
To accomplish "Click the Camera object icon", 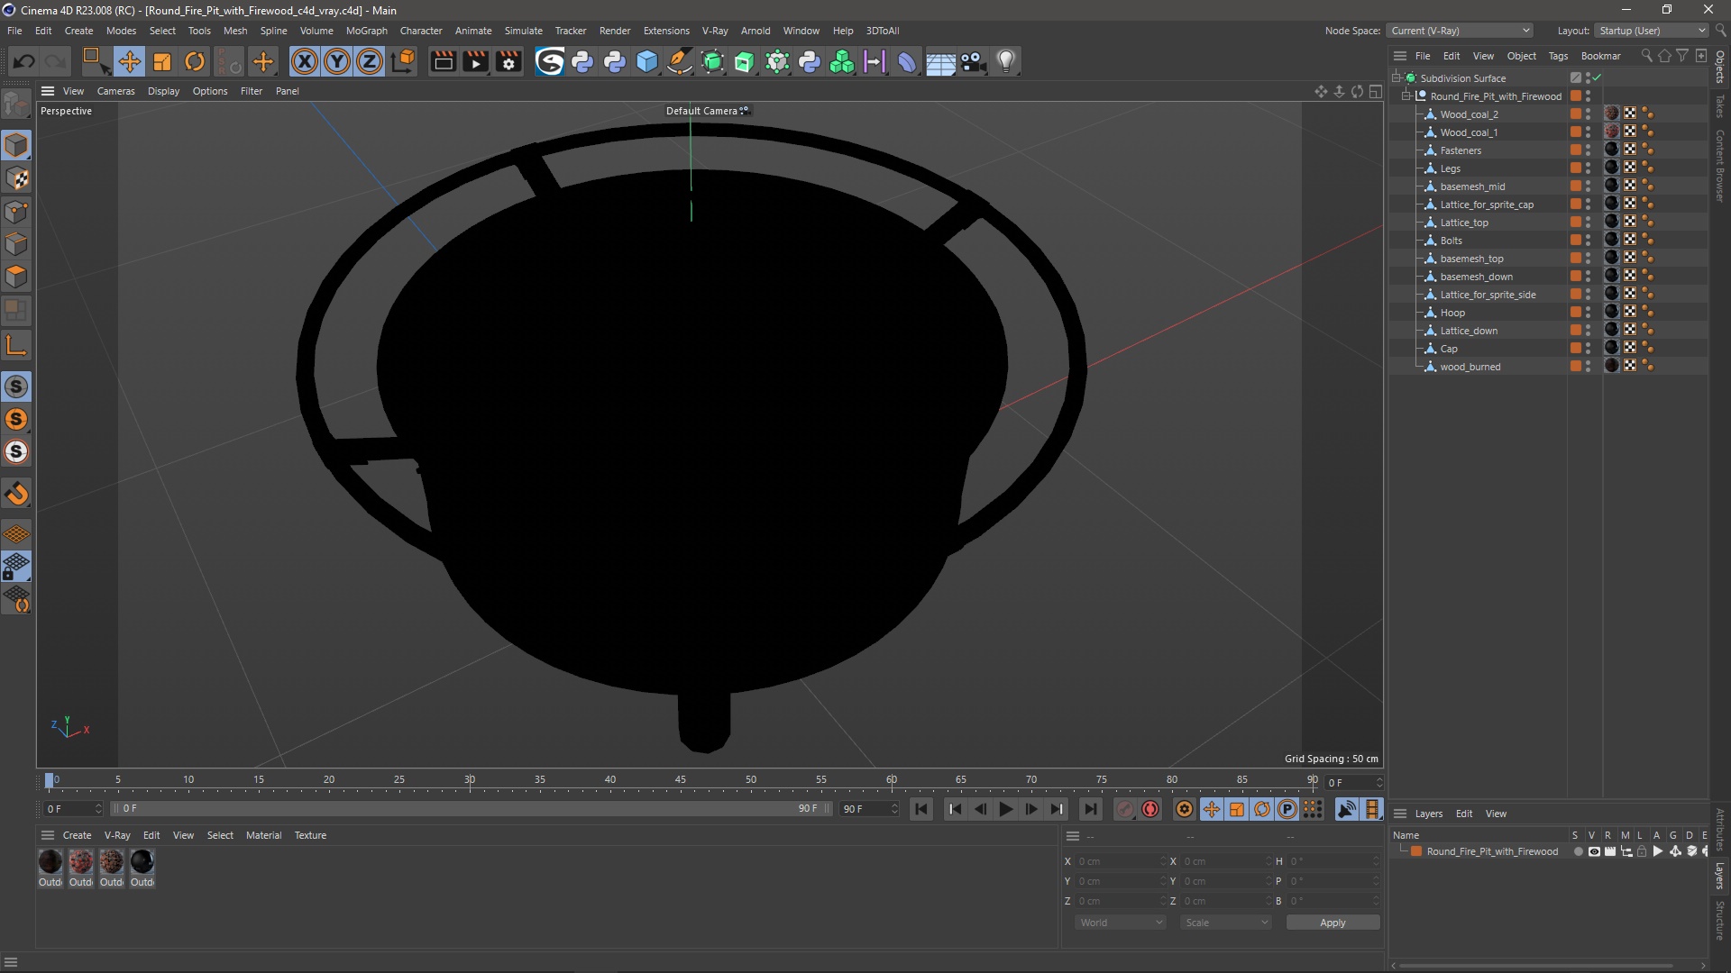I will click(973, 61).
